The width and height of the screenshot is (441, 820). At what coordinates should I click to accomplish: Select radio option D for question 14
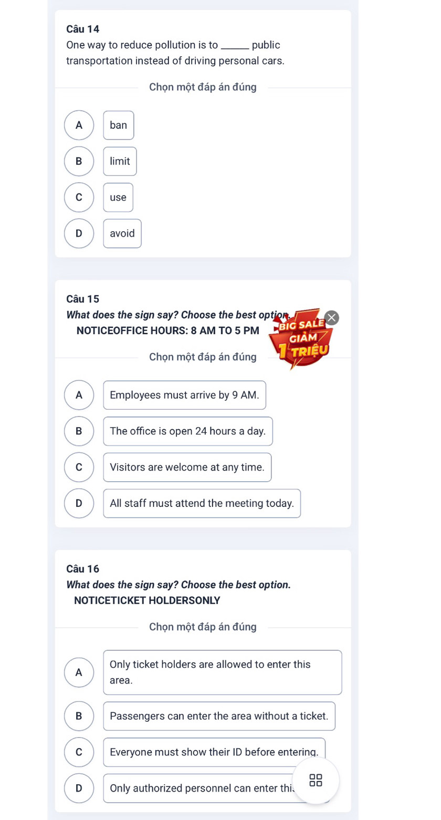click(79, 233)
